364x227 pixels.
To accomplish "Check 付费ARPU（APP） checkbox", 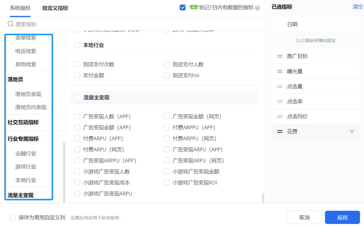I will (x=77, y=139).
